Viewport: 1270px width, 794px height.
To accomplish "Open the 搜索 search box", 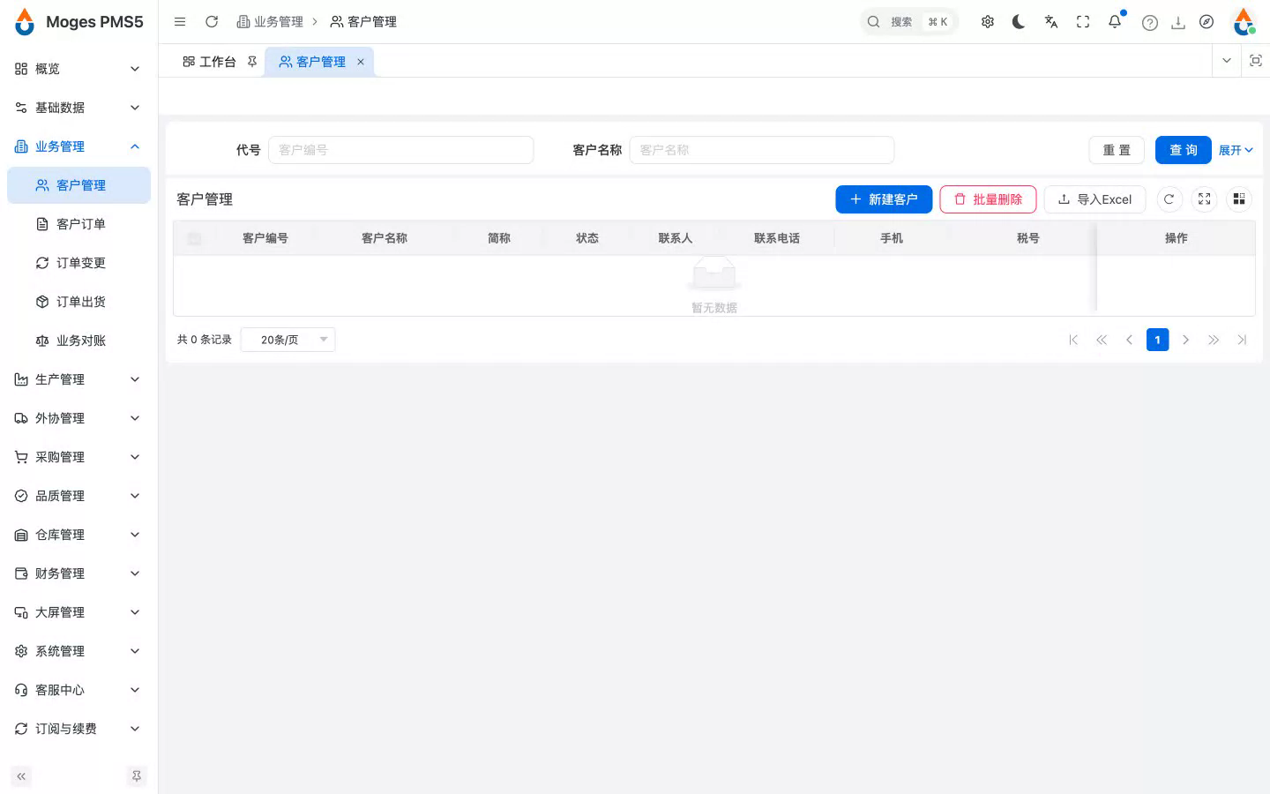I will click(x=909, y=22).
